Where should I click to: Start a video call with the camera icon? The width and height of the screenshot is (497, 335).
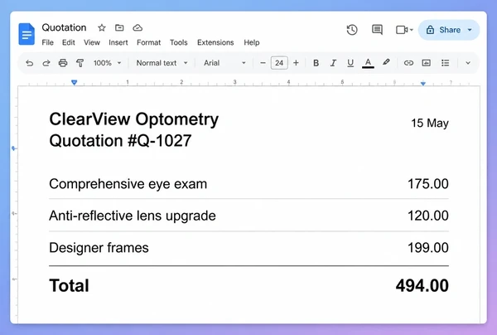click(x=402, y=30)
